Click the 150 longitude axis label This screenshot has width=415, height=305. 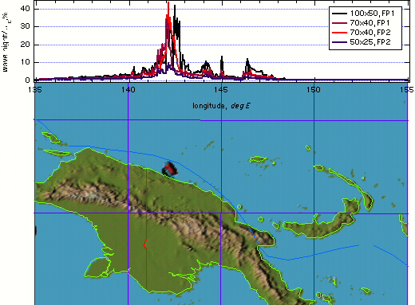(314, 90)
